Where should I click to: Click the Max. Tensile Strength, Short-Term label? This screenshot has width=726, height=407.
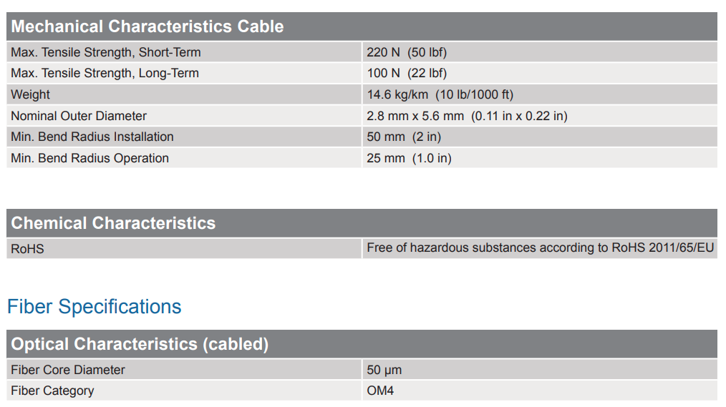[x=105, y=52]
